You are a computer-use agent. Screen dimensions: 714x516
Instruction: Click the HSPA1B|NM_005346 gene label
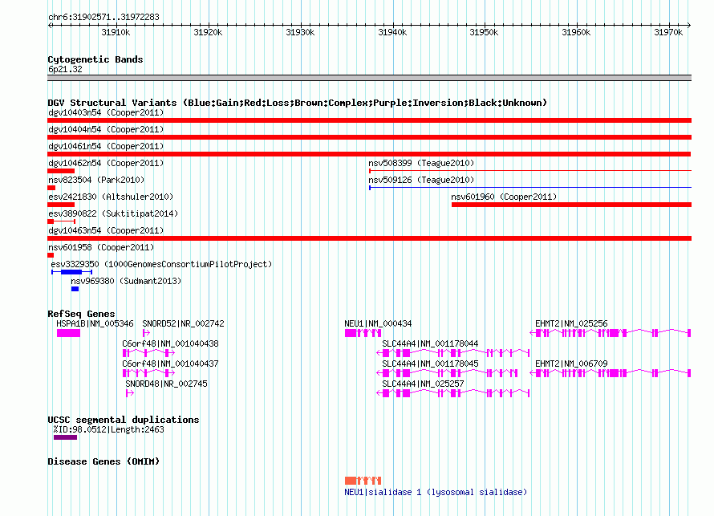click(95, 323)
